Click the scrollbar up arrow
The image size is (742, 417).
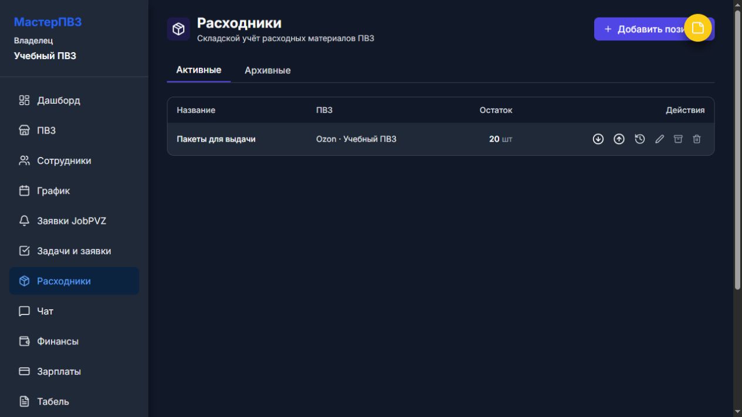pyautogui.click(x=737, y=5)
